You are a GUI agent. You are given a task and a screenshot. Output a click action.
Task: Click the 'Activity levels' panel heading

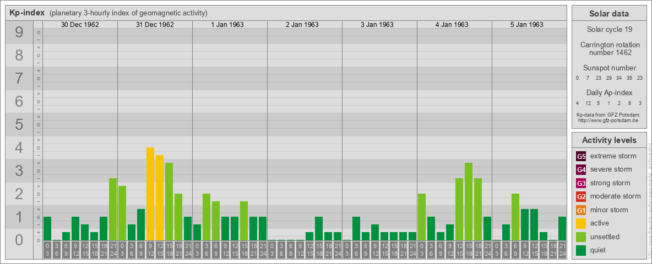(x=609, y=140)
